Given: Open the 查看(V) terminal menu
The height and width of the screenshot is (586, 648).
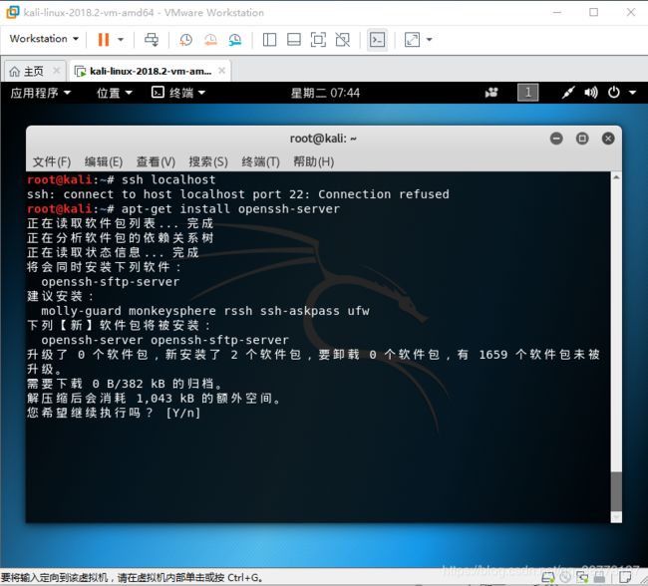Looking at the screenshot, I should click(x=156, y=161).
